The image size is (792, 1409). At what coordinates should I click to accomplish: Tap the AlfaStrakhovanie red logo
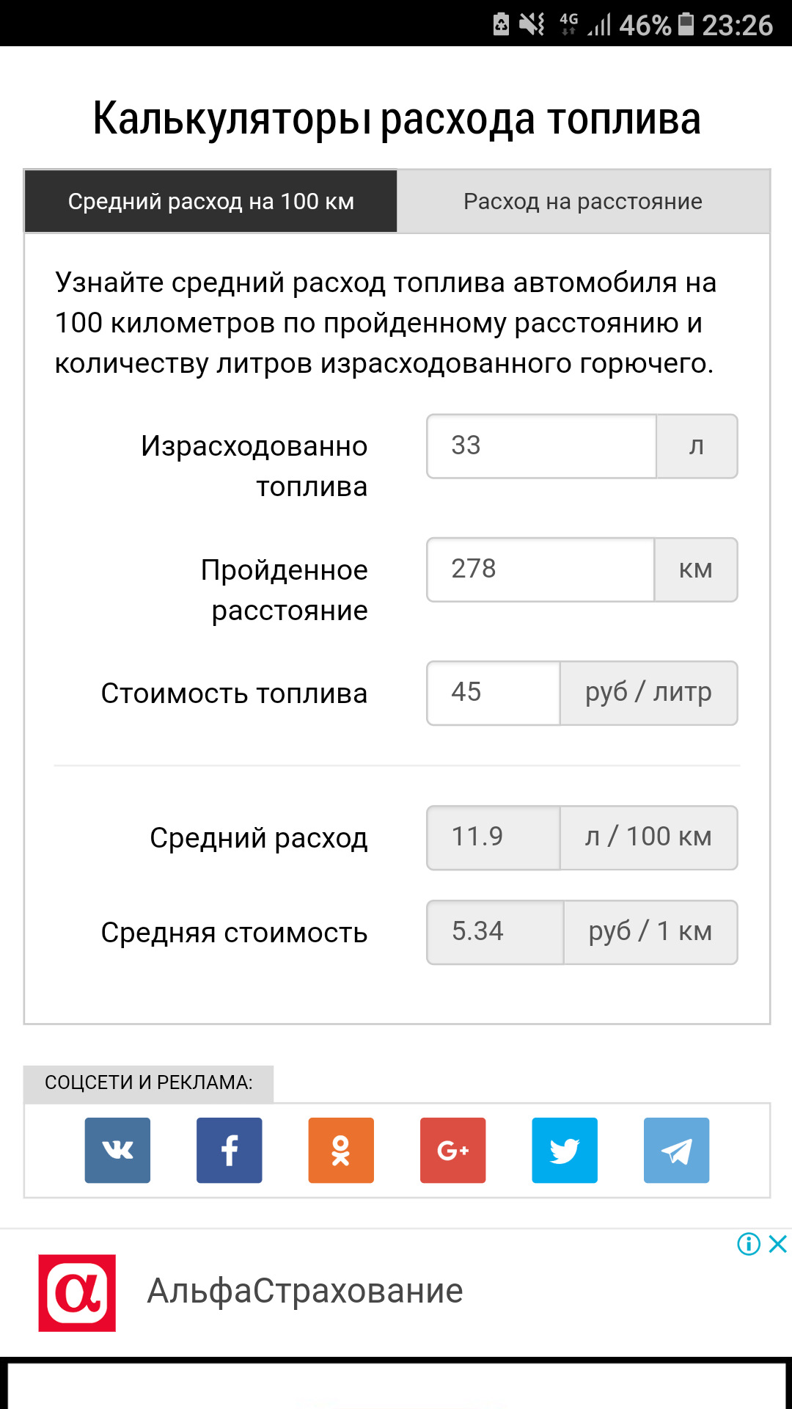[x=77, y=1292]
